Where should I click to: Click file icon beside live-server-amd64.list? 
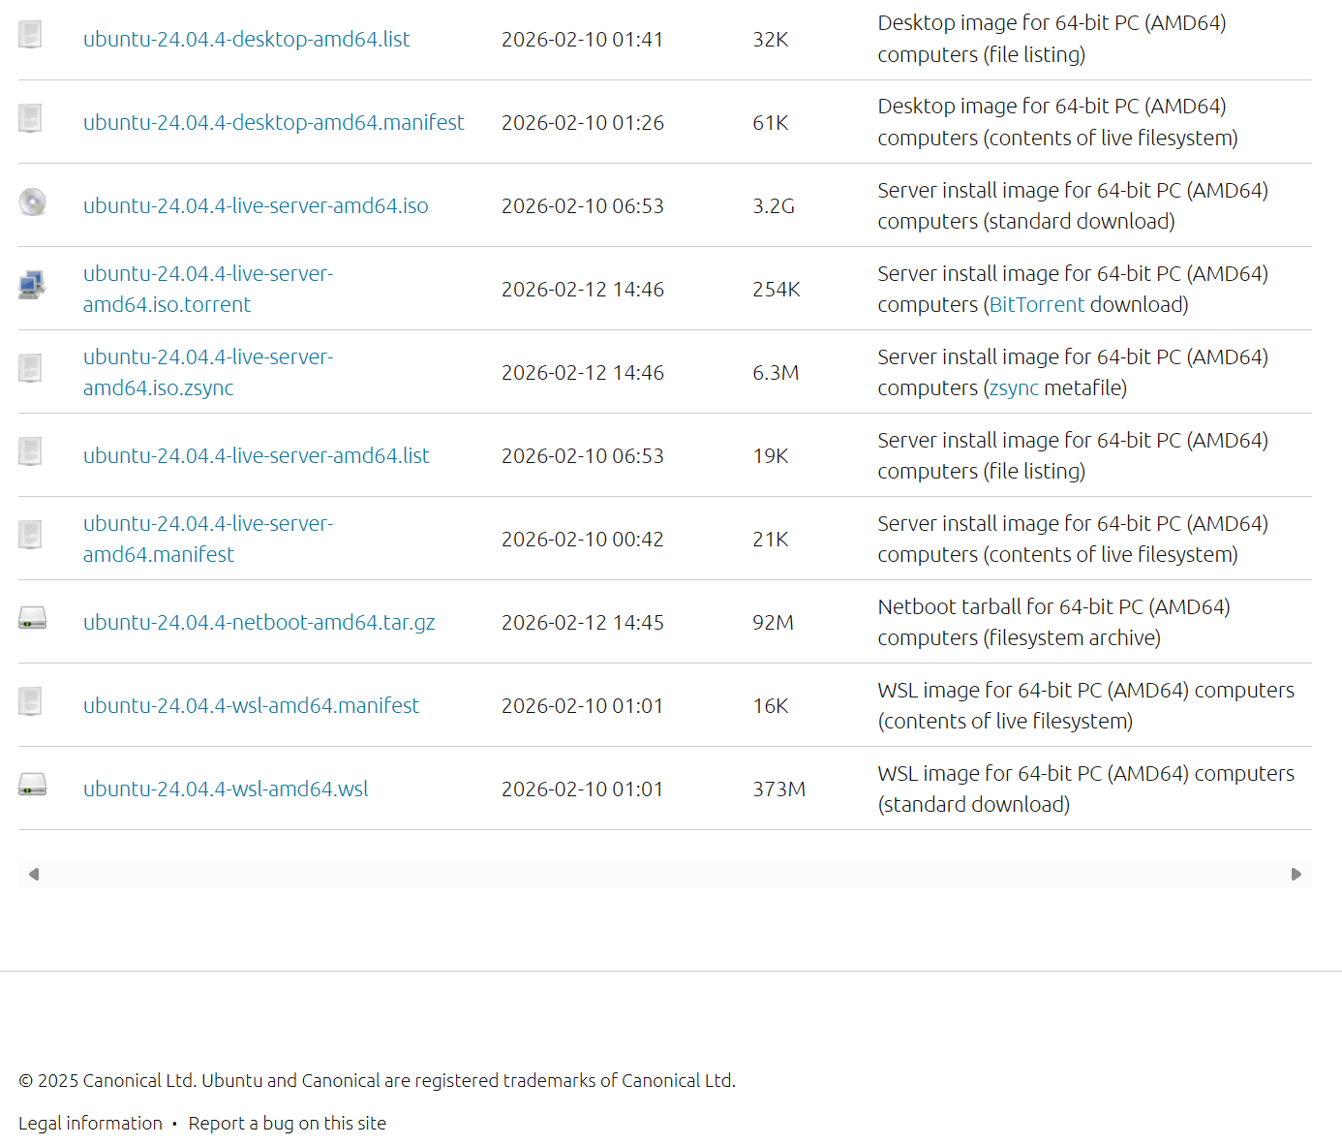(x=31, y=452)
